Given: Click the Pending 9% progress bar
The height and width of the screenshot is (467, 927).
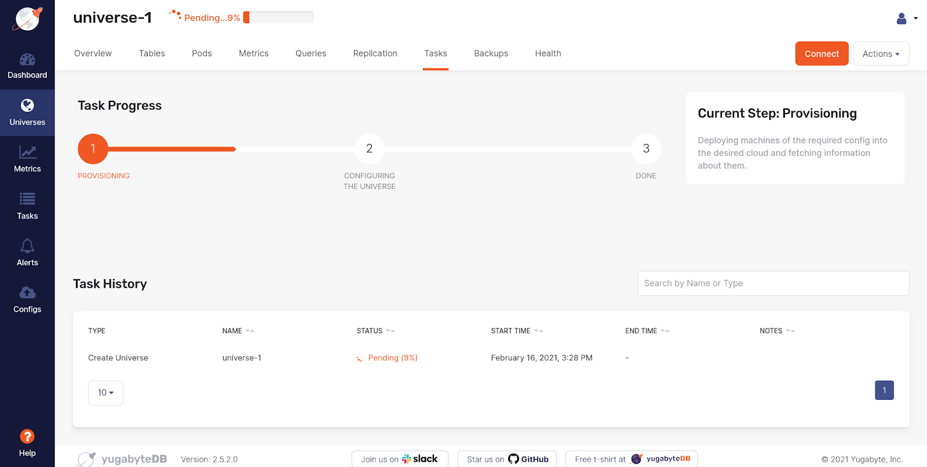Looking at the screenshot, I should [279, 17].
